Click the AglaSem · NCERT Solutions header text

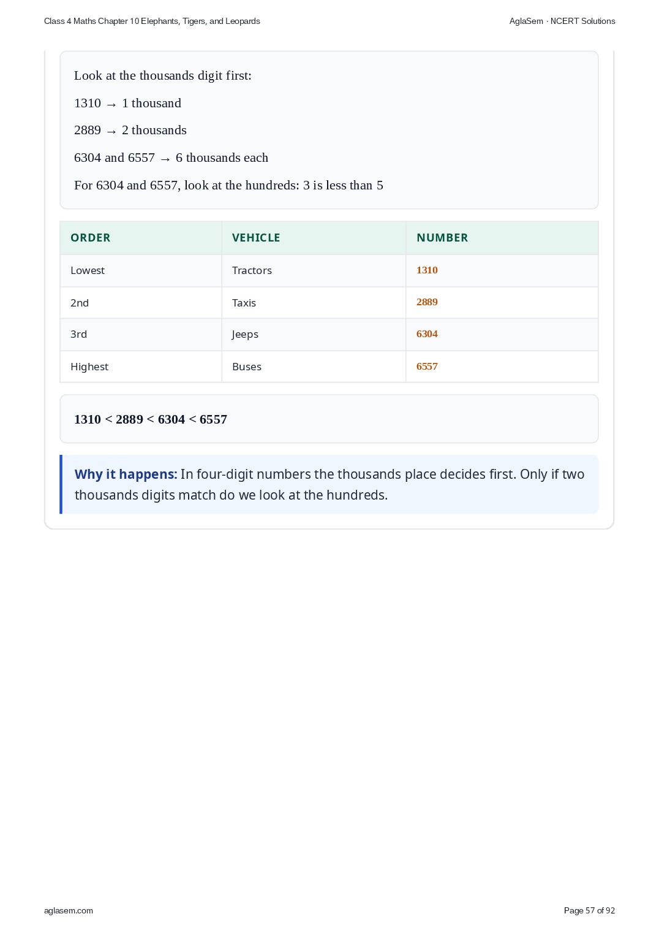click(562, 21)
